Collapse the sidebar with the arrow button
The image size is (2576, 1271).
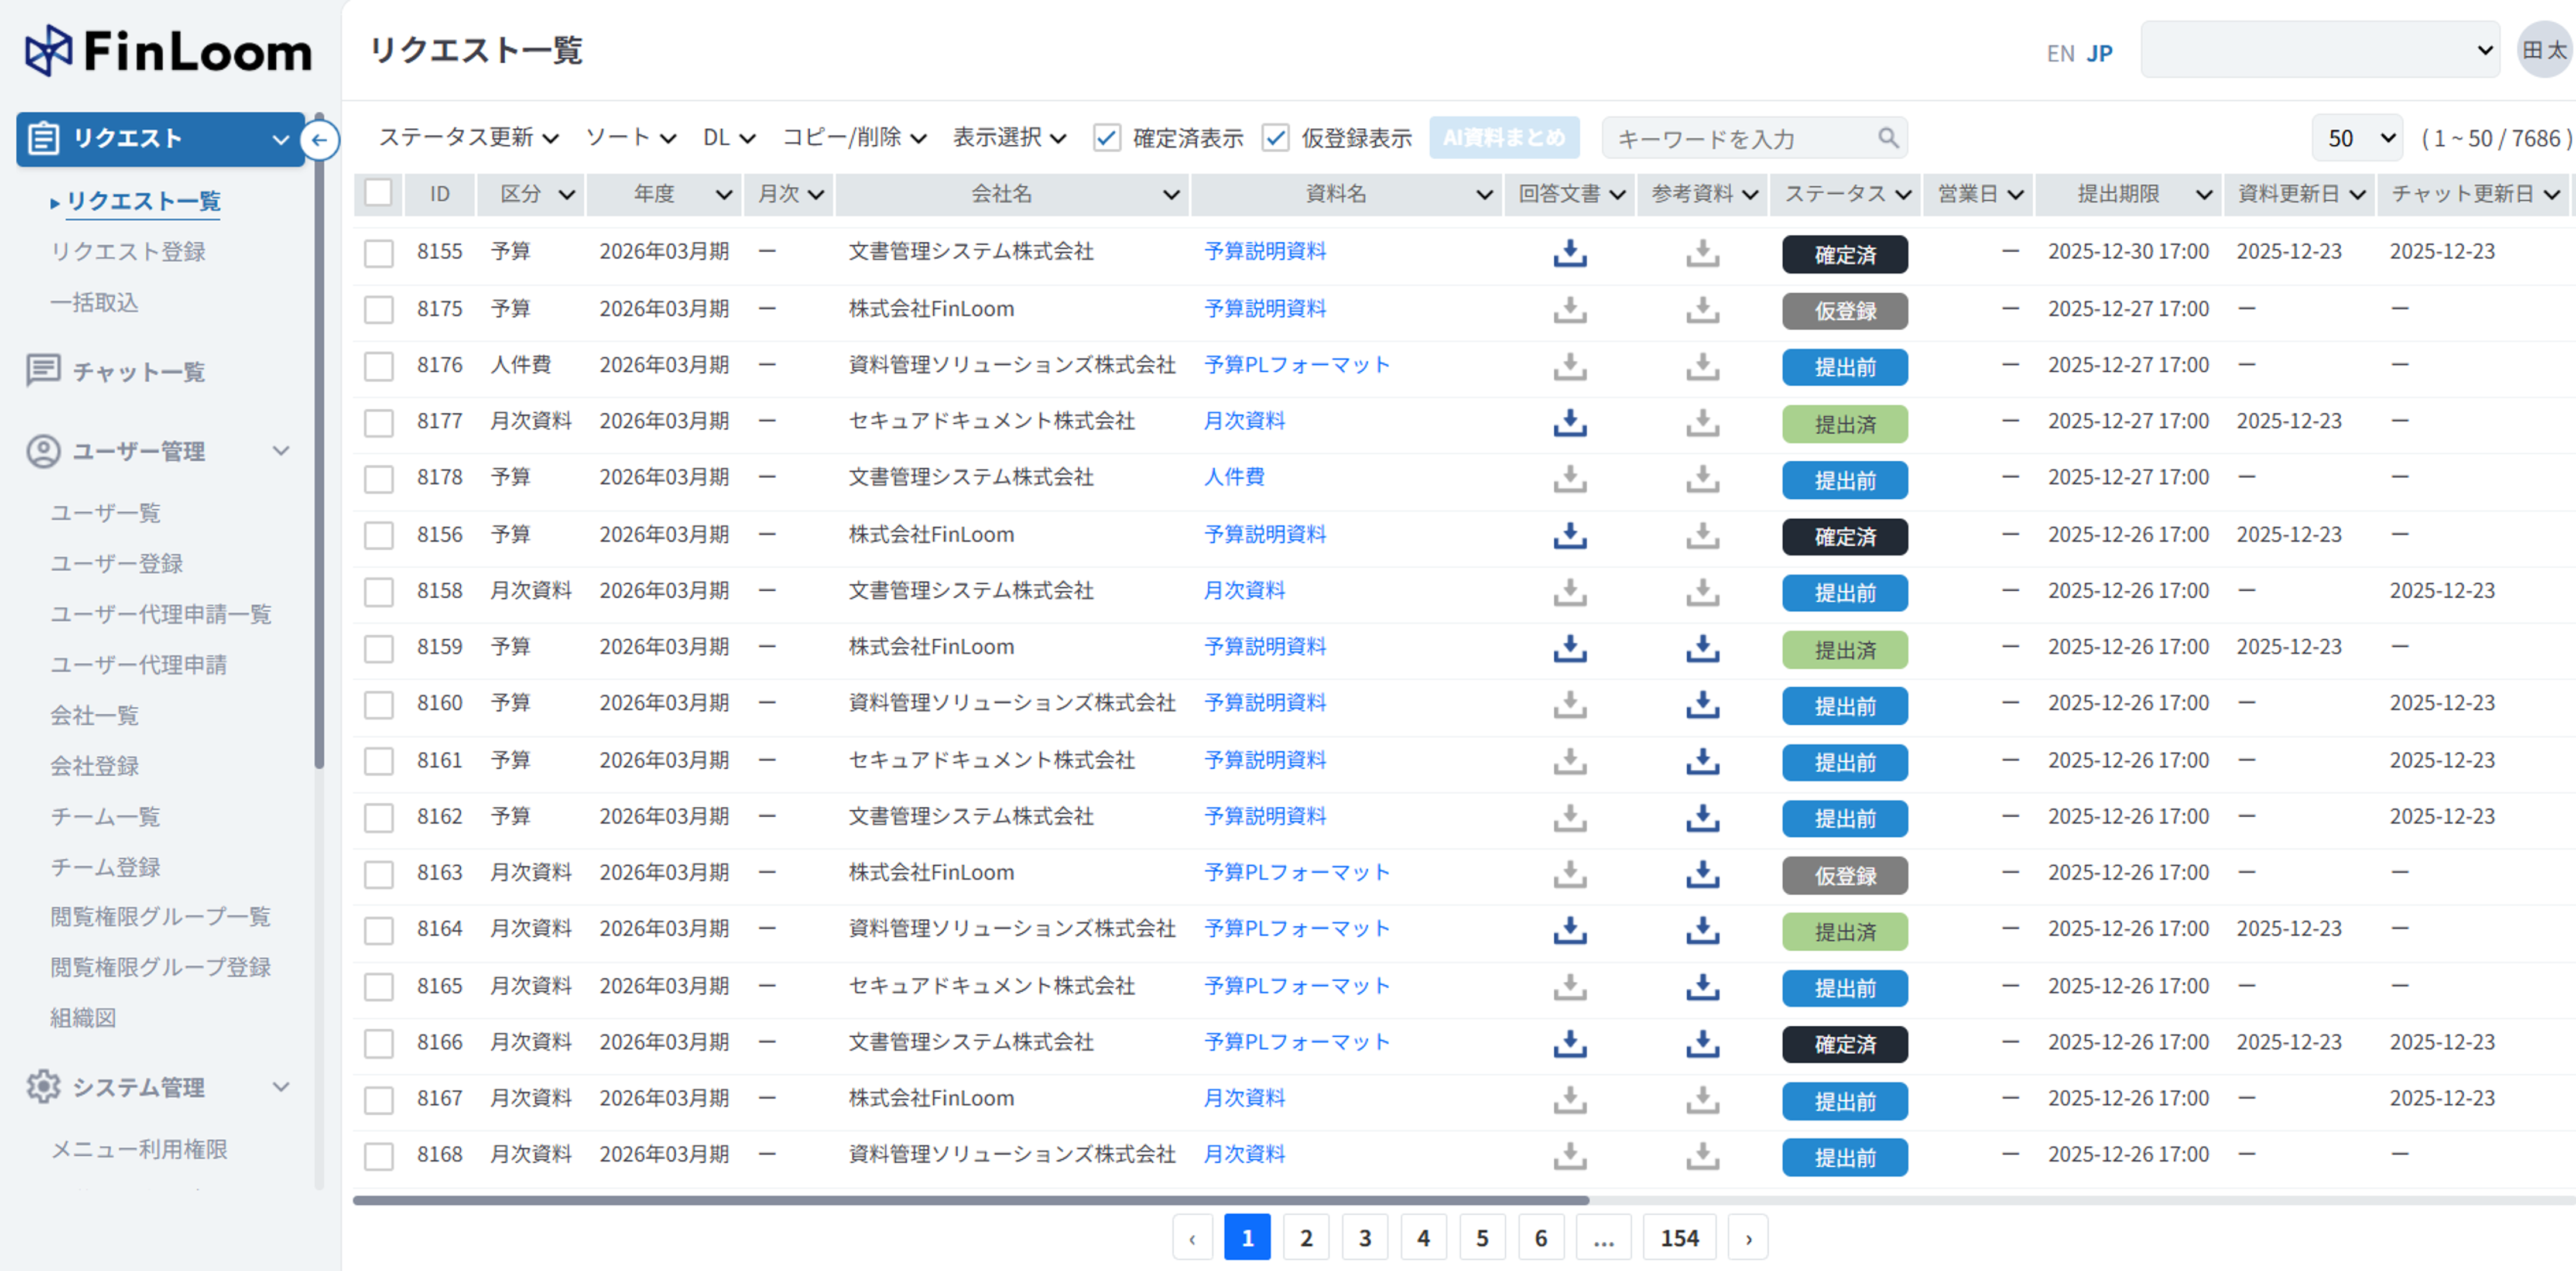319,140
